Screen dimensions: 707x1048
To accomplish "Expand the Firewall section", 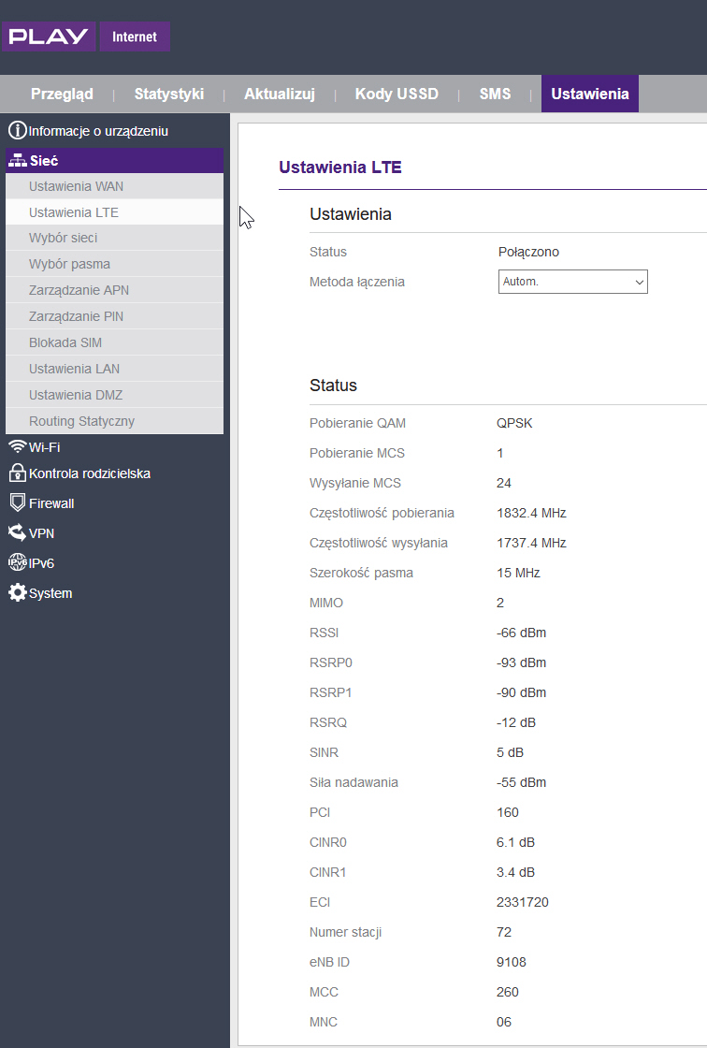I will click(x=51, y=503).
